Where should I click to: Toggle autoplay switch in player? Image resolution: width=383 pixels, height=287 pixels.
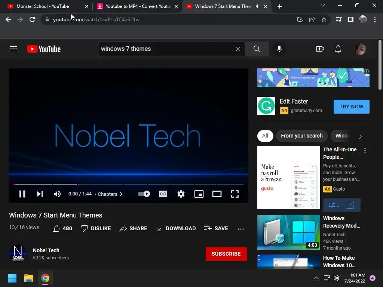pos(144,194)
